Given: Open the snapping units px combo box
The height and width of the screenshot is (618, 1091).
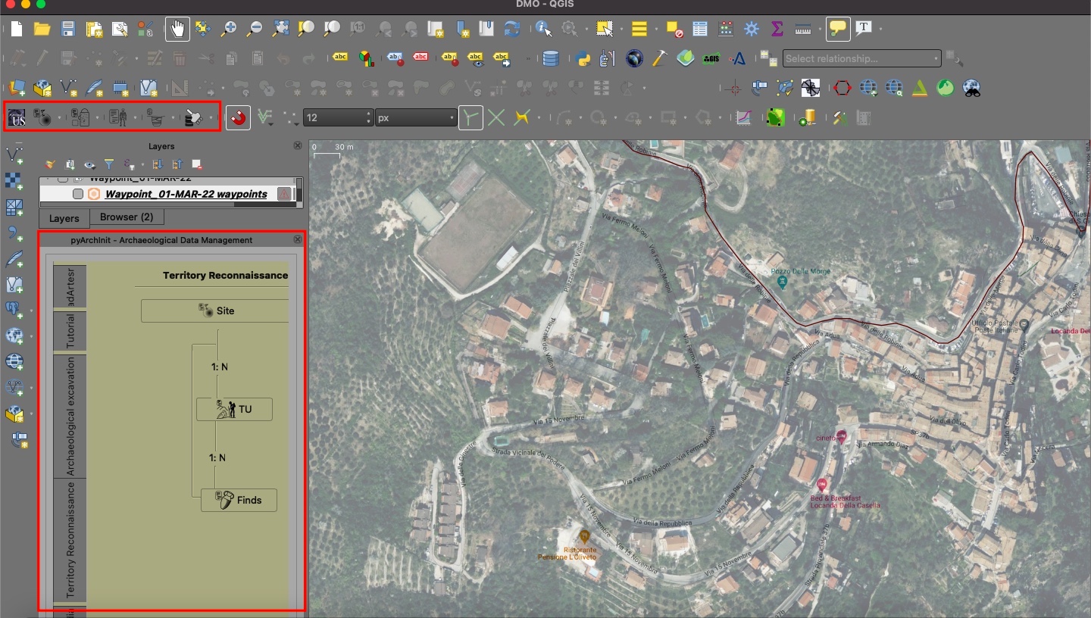Looking at the screenshot, I should [x=417, y=117].
